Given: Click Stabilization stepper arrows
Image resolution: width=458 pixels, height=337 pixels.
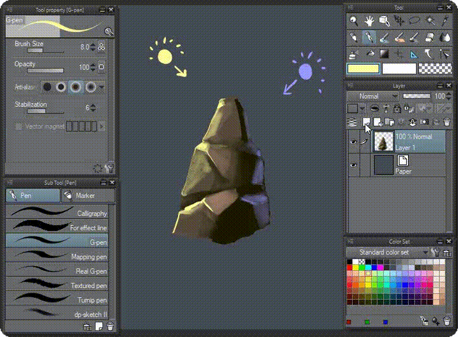Looking at the screenshot, I should coord(93,108).
